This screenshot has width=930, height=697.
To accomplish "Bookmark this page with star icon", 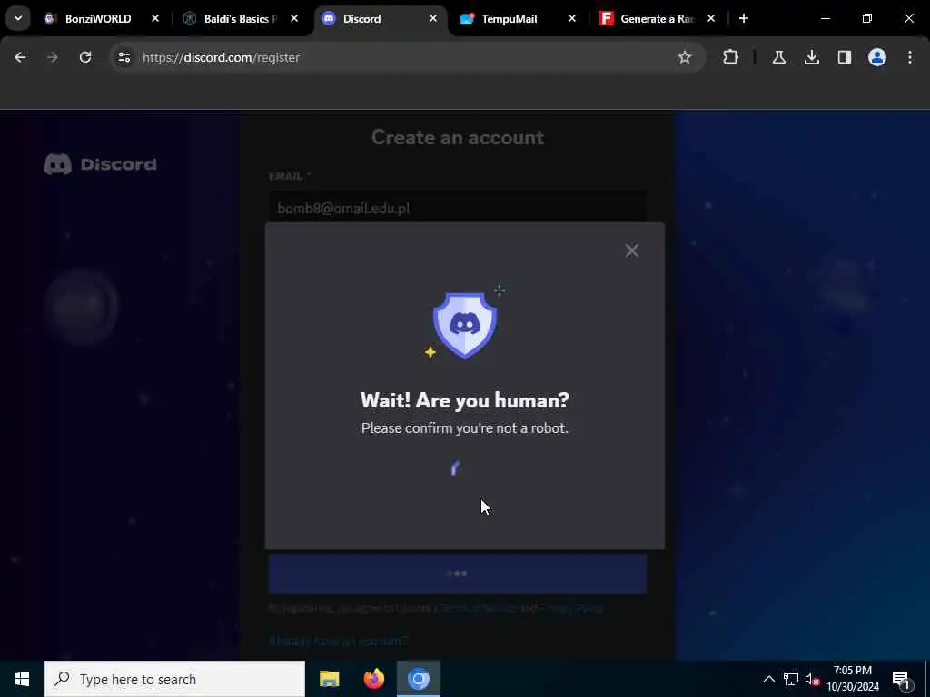I will (685, 57).
